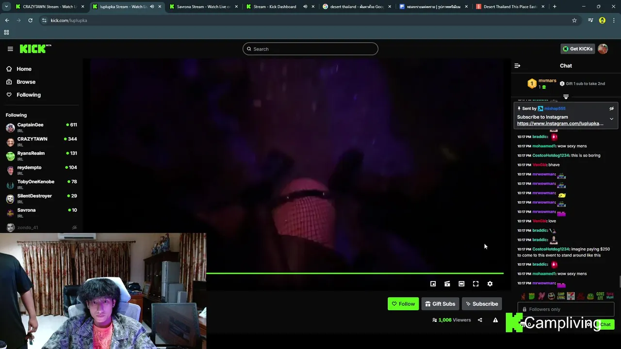Bookmark this page star icon
Viewport: 621px width, 349px height.
[574, 20]
